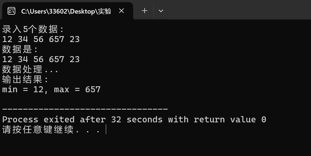Viewport: 311px width, 156px height.
Task: Close the current terminal tab
Action: [x=121, y=11]
